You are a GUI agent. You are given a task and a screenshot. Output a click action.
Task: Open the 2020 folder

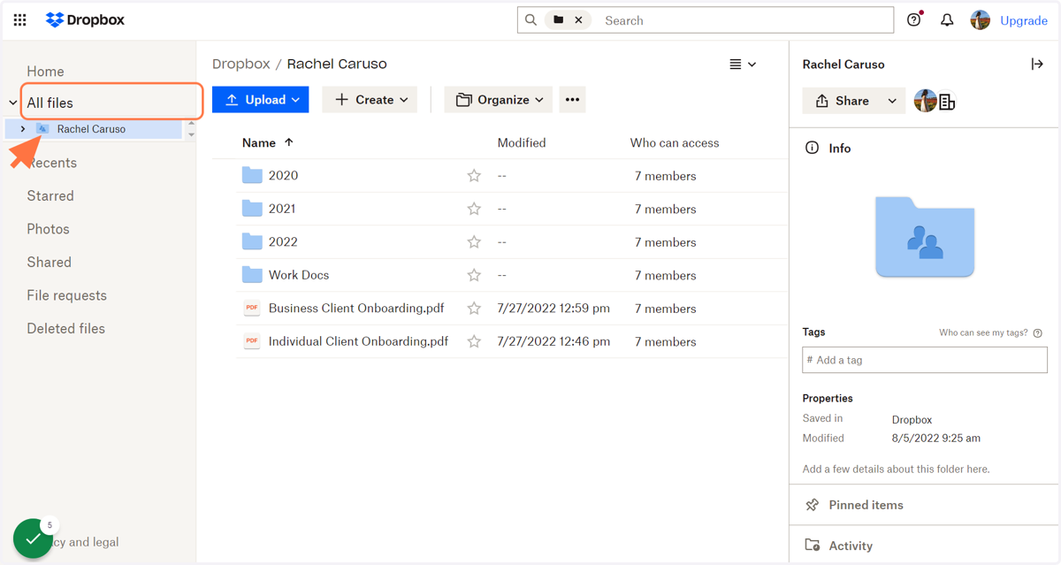(x=283, y=176)
